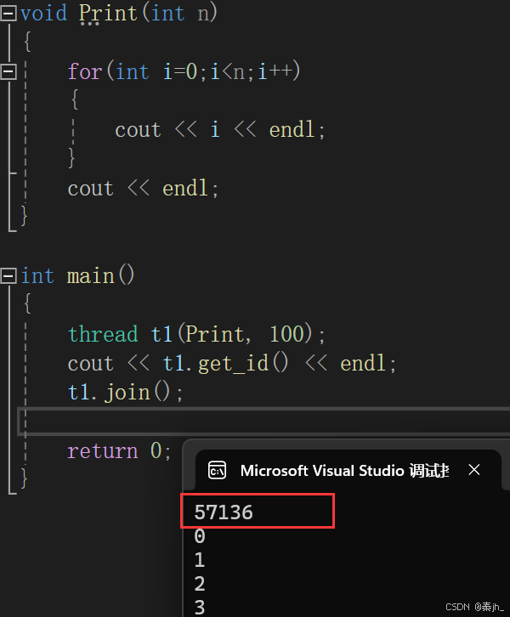Click the console terminal icon in tab
The image size is (510, 617).
point(217,470)
